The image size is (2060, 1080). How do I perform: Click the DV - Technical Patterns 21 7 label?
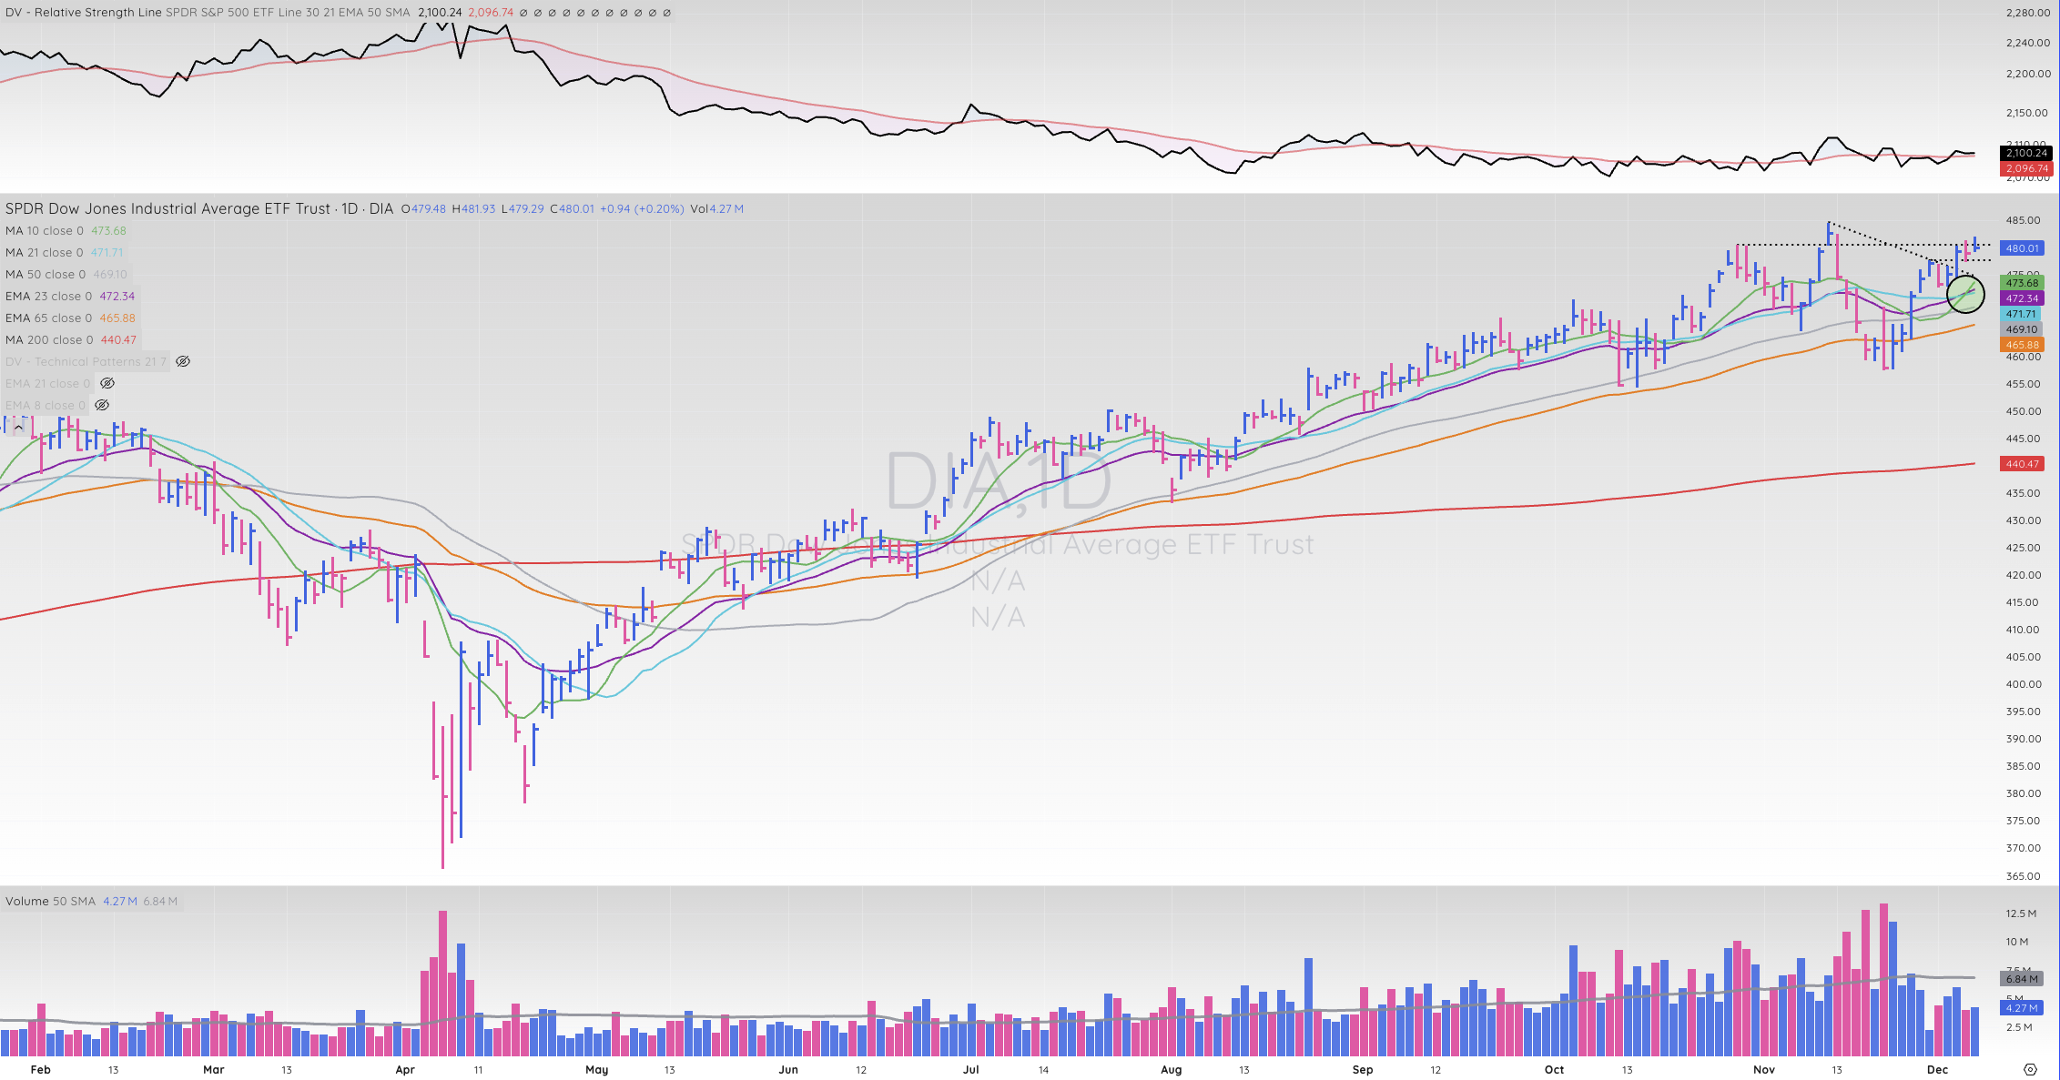click(x=86, y=361)
